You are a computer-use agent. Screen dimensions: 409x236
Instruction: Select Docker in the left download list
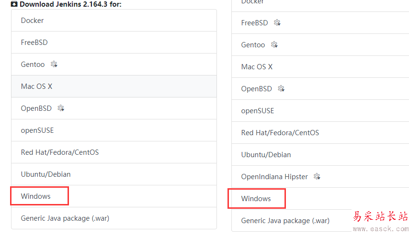click(x=33, y=21)
